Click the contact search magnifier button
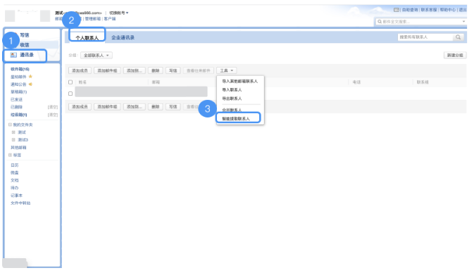This screenshot has width=474, height=280. pos(459,37)
